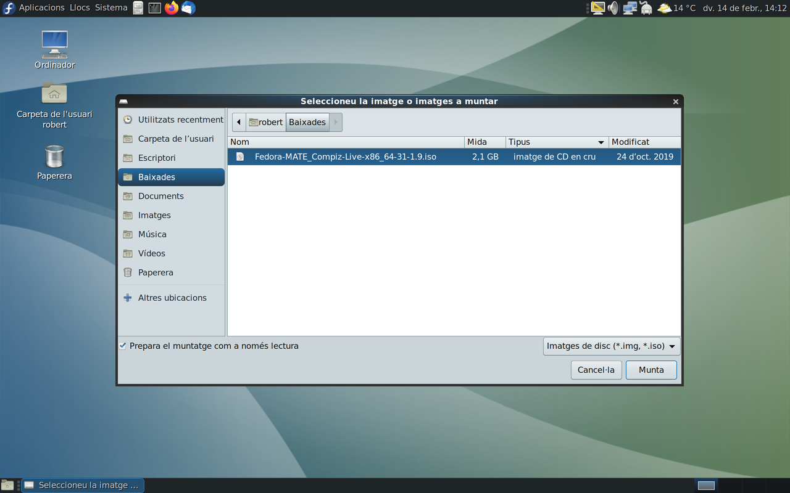Click the 24 d'oct. 2019 date cell
Screen dimensions: 790x493
[x=645, y=157]
